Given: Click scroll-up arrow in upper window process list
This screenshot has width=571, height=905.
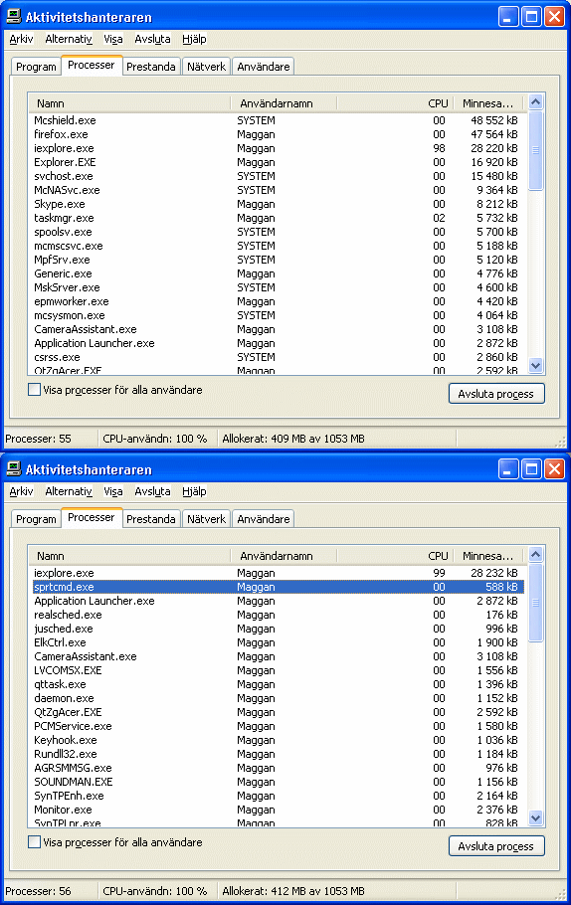Looking at the screenshot, I should (x=536, y=102).
